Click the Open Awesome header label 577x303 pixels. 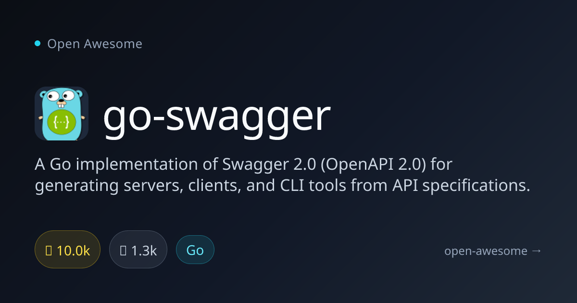click(95, 44)
